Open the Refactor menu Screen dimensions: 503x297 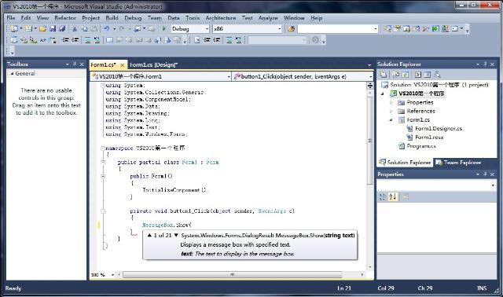65,18
